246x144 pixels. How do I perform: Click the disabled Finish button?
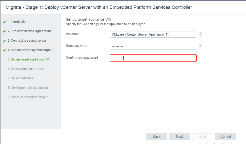(x=203, y=136)
